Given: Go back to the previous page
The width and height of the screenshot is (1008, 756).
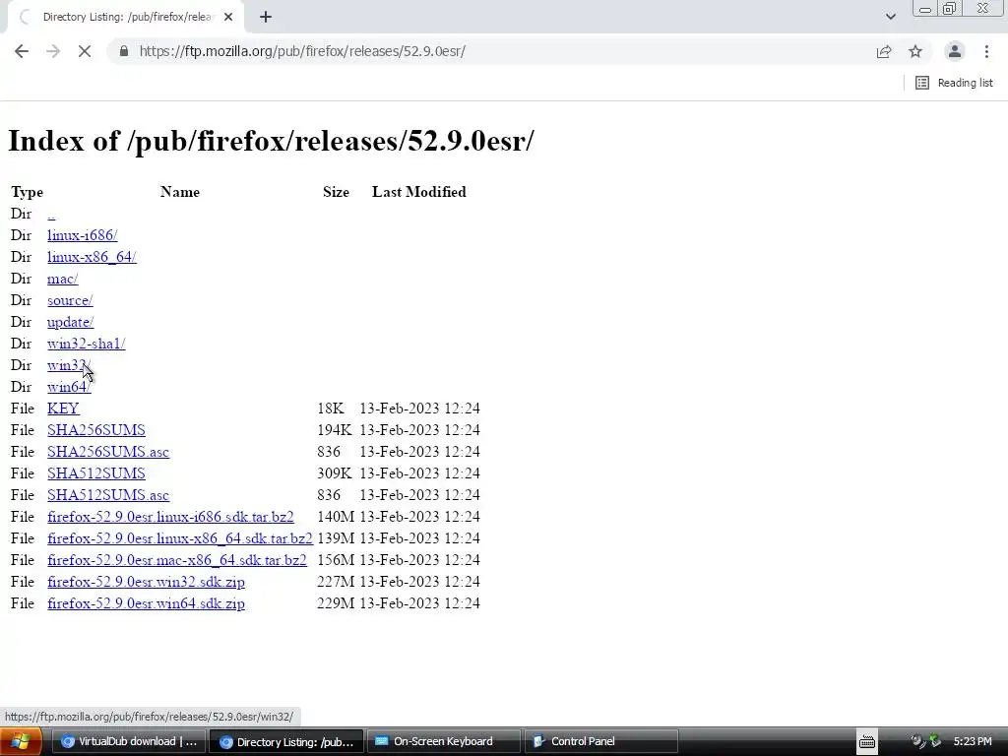Looking at the screenshot, I should pos(22,51).
